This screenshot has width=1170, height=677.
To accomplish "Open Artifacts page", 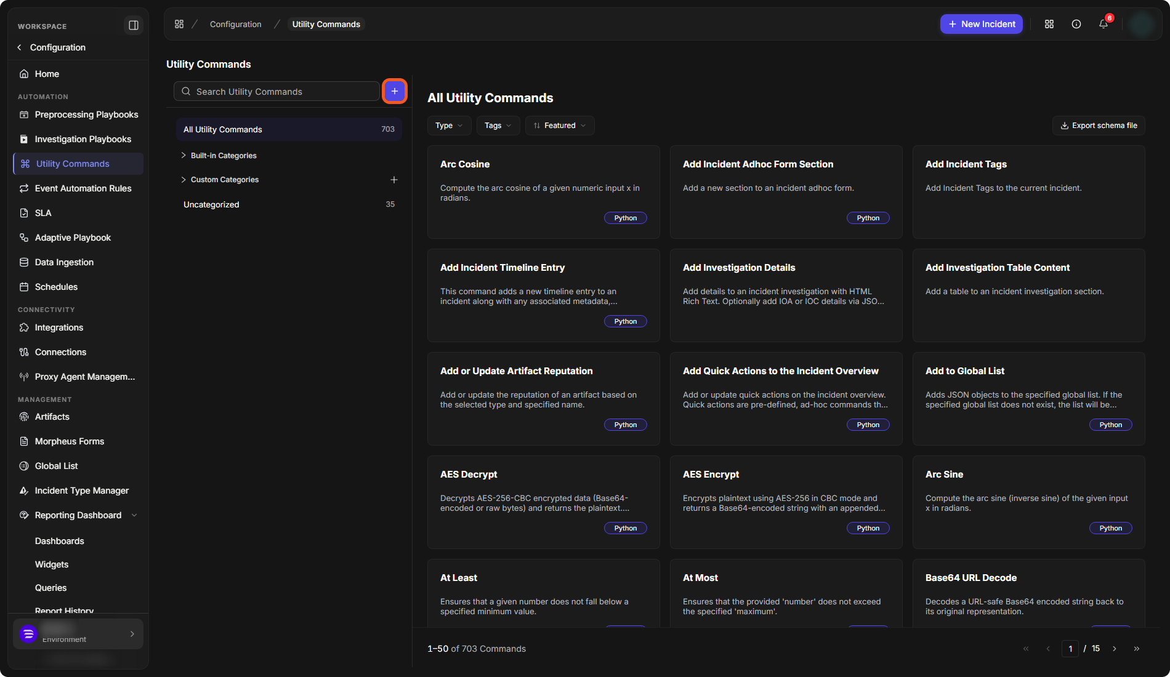I will 78,417.
